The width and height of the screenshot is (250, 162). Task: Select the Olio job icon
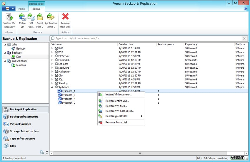click(x=56, y=75)
